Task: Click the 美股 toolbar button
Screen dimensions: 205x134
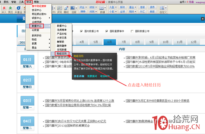Action: coord(152,12)
